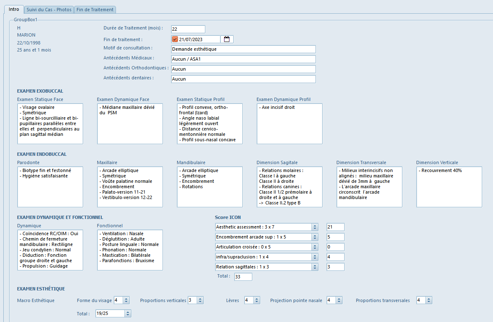The width and height of the screenshot is (493, 322).
Task: Toggle the Fin de traitement date checkbox
Action: tap(175, 39)
